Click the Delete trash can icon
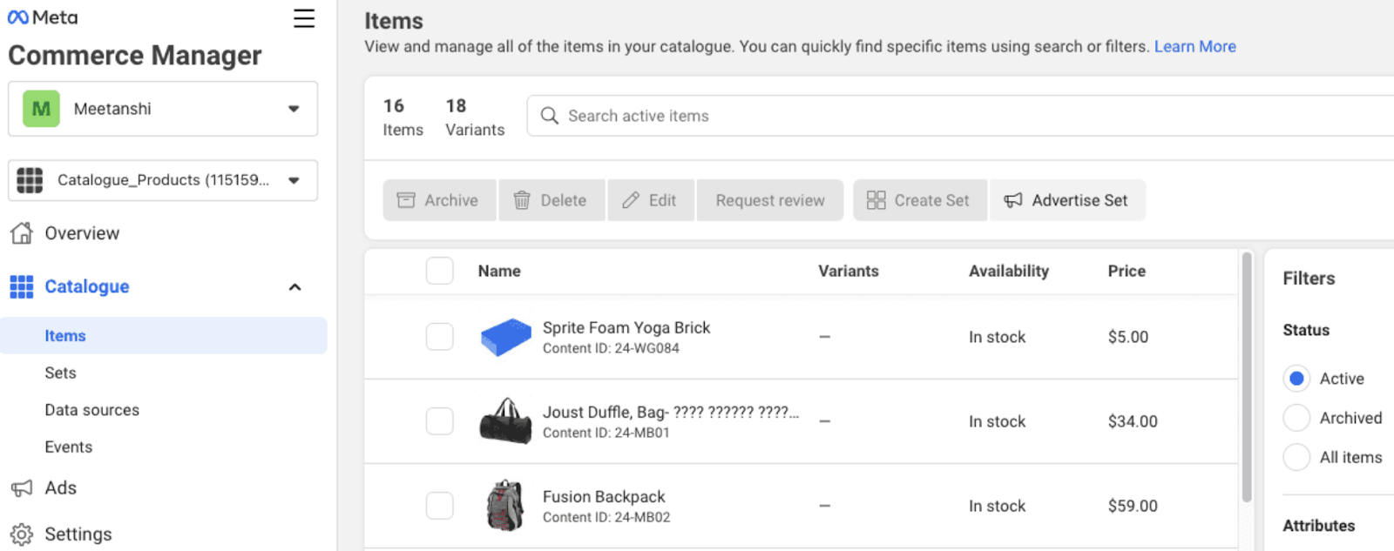This screenshot has height=551, width=1394. click(x=522, y=200)
